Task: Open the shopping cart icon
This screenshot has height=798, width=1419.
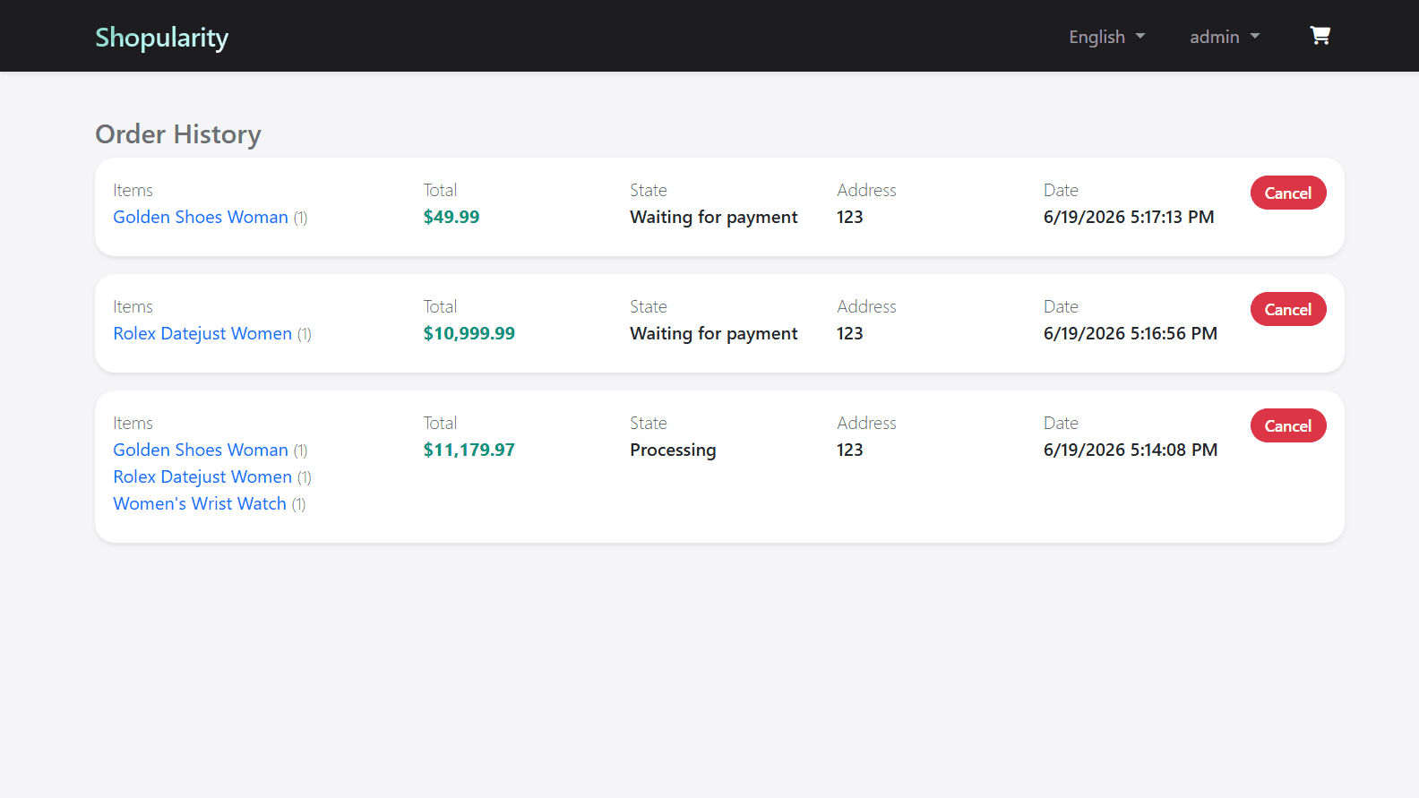Action: click(1320, 36)
